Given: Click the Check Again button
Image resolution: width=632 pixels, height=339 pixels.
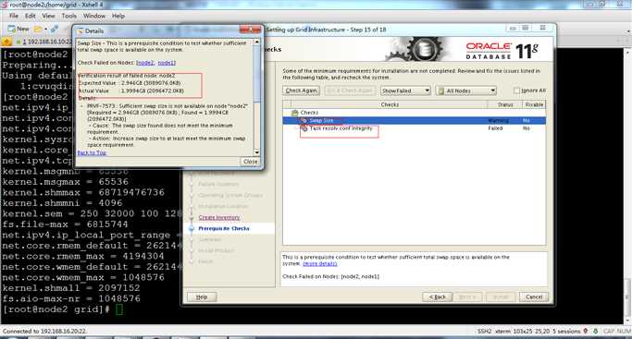Looking at the screenshot, I should [x=301, y=91].
